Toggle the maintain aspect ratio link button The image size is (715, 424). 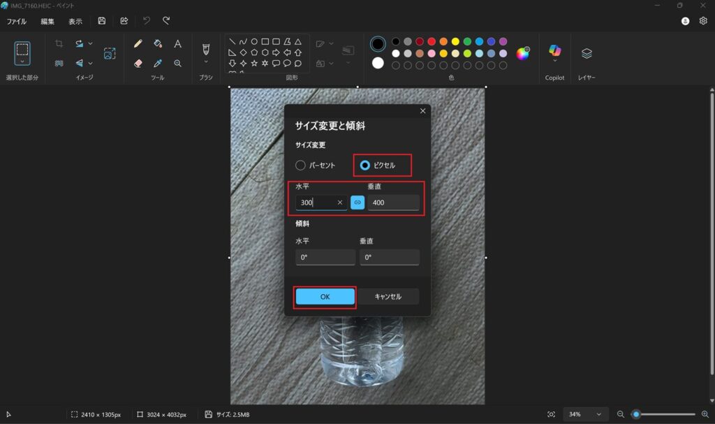coord(357,203)
